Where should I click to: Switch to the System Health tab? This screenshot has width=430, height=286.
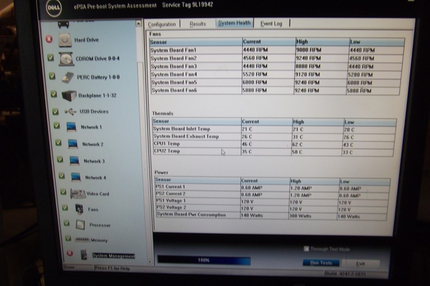234,23
